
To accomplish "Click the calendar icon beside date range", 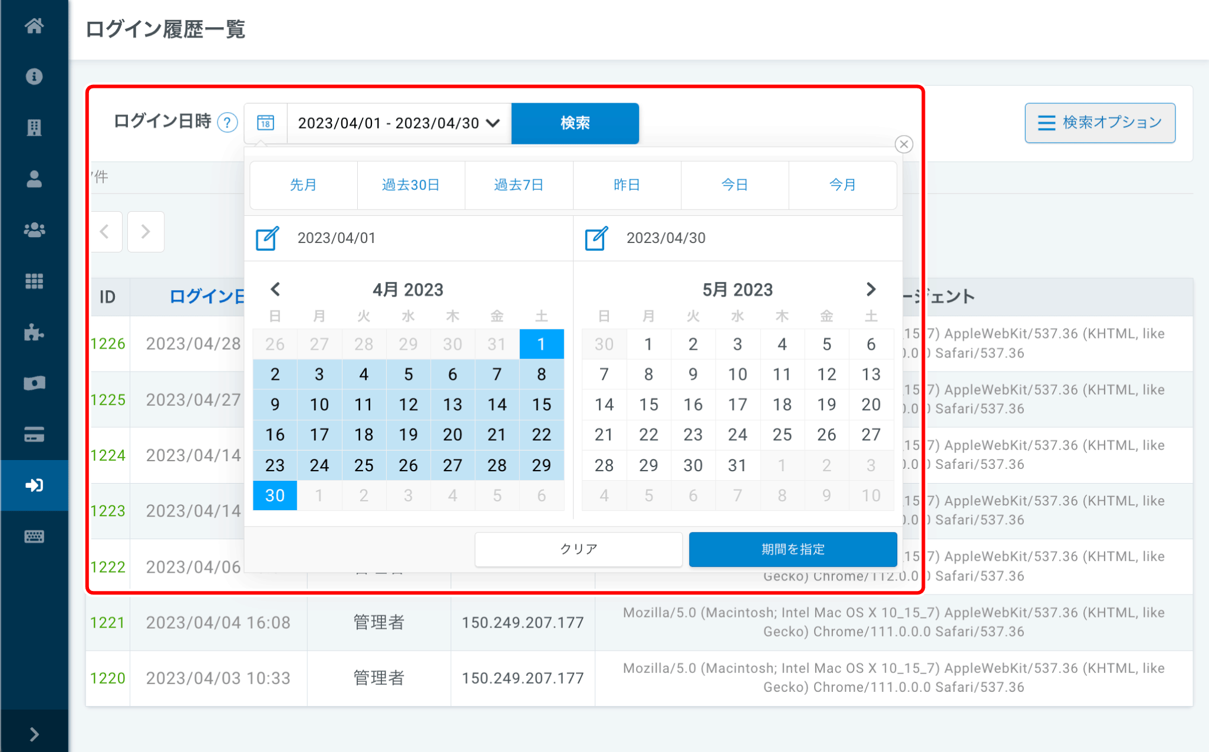I will tap(266, 123).
